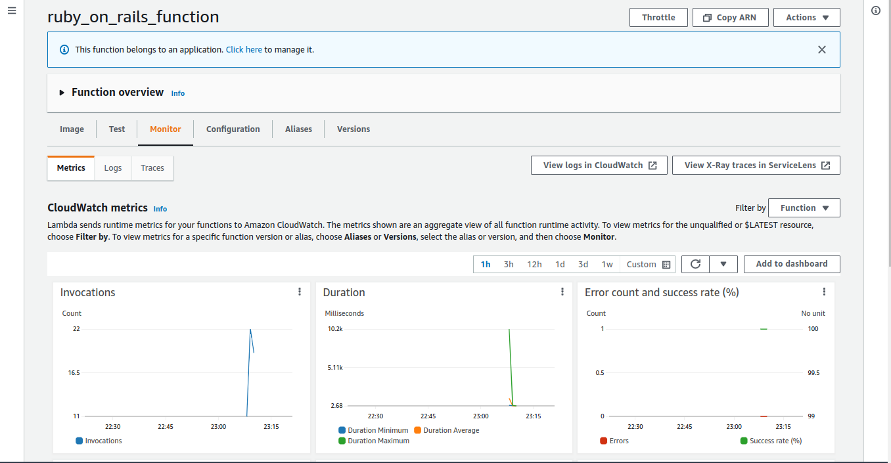
Task: Dismiss the application info banner
Action: [821, 49]
